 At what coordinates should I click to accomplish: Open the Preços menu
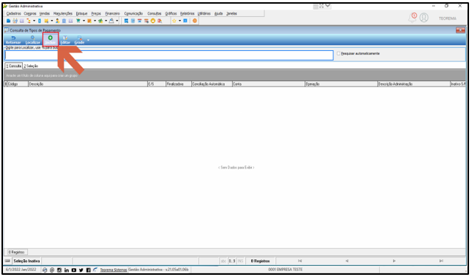coord(96,13)
